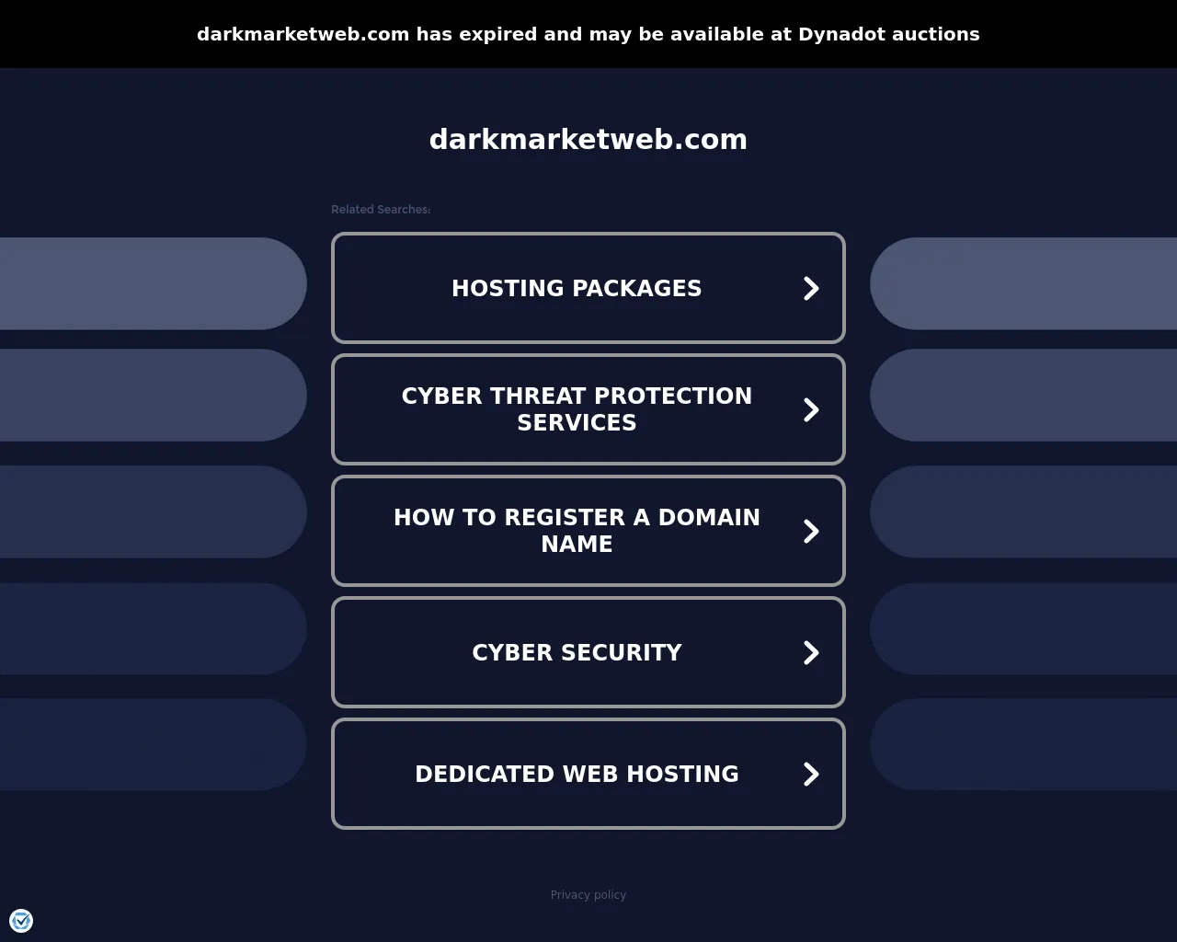Click the darkmarketweb.com page heading

[x=588, y=139]
